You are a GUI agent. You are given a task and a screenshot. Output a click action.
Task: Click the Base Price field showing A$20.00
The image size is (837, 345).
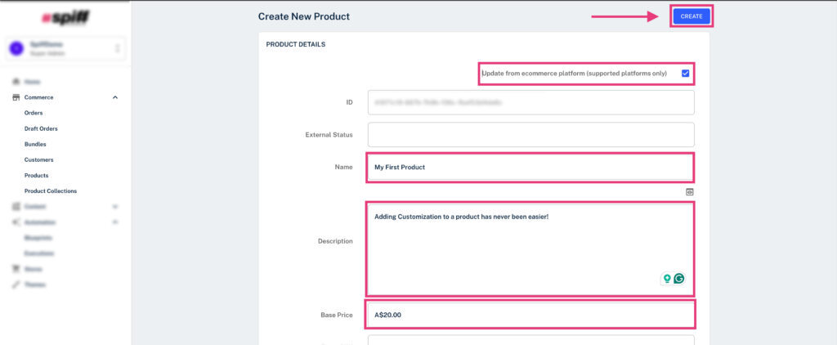click(530, 315)
